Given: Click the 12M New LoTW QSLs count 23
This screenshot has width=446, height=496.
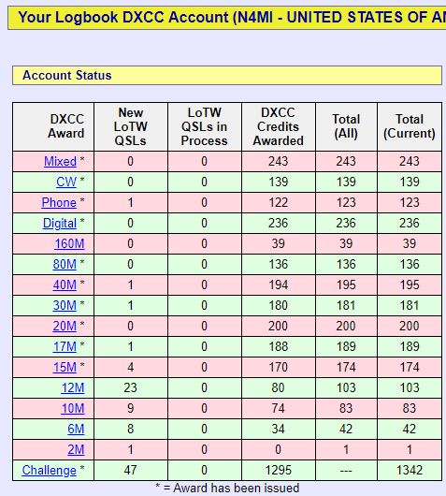Looking at the screenshot, I should [130, 387].
